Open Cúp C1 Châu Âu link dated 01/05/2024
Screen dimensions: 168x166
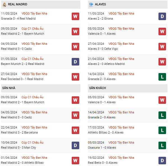point(32,59)
